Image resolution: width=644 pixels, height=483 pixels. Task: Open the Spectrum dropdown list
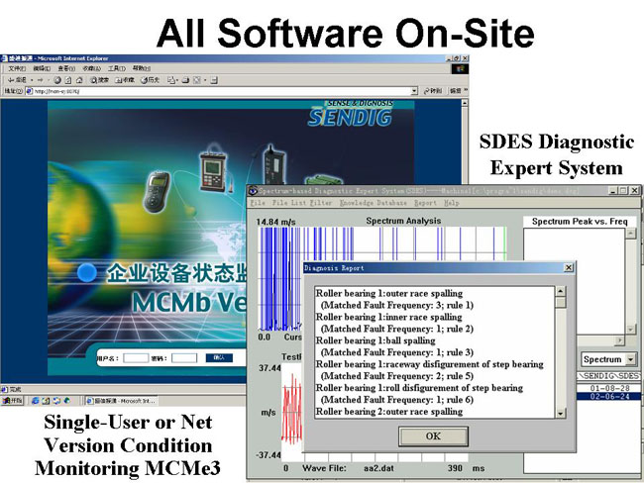[630, 359]
